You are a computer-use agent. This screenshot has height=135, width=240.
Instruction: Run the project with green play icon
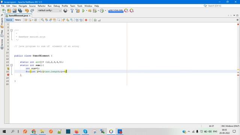pos(83,10)
